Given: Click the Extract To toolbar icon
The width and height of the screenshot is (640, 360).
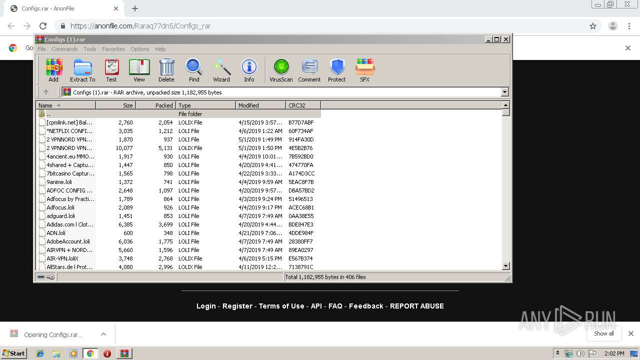Looking at the screenshot, I should pyautogui.click(x=82, y=70).
